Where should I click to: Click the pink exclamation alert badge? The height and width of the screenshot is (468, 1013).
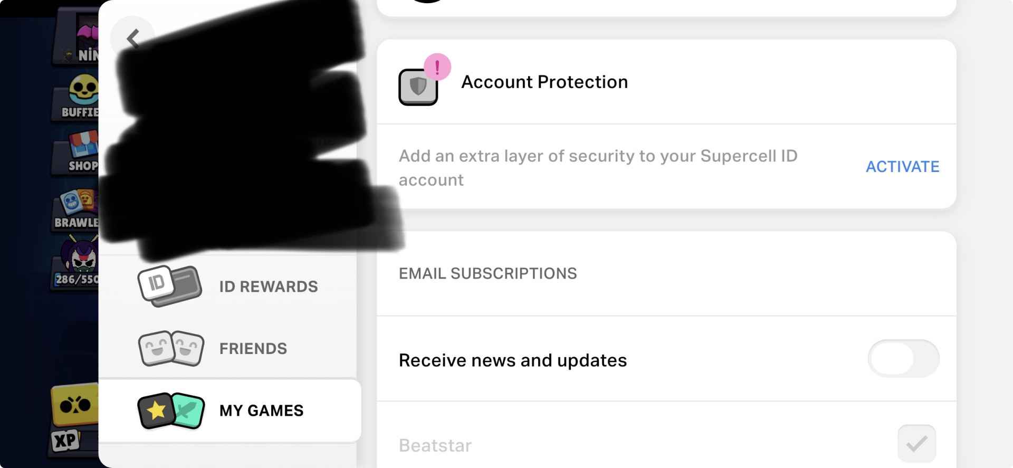pos(437,67)
